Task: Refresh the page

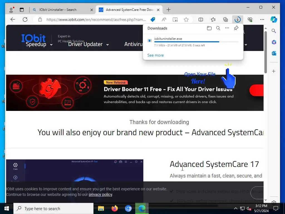Action: 25,20
